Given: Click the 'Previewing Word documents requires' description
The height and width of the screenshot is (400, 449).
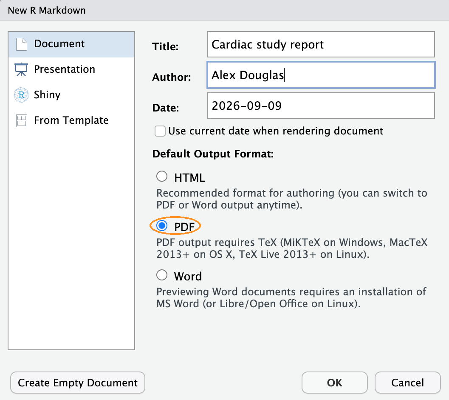Looking at the screenshot, I should point(291,297).
